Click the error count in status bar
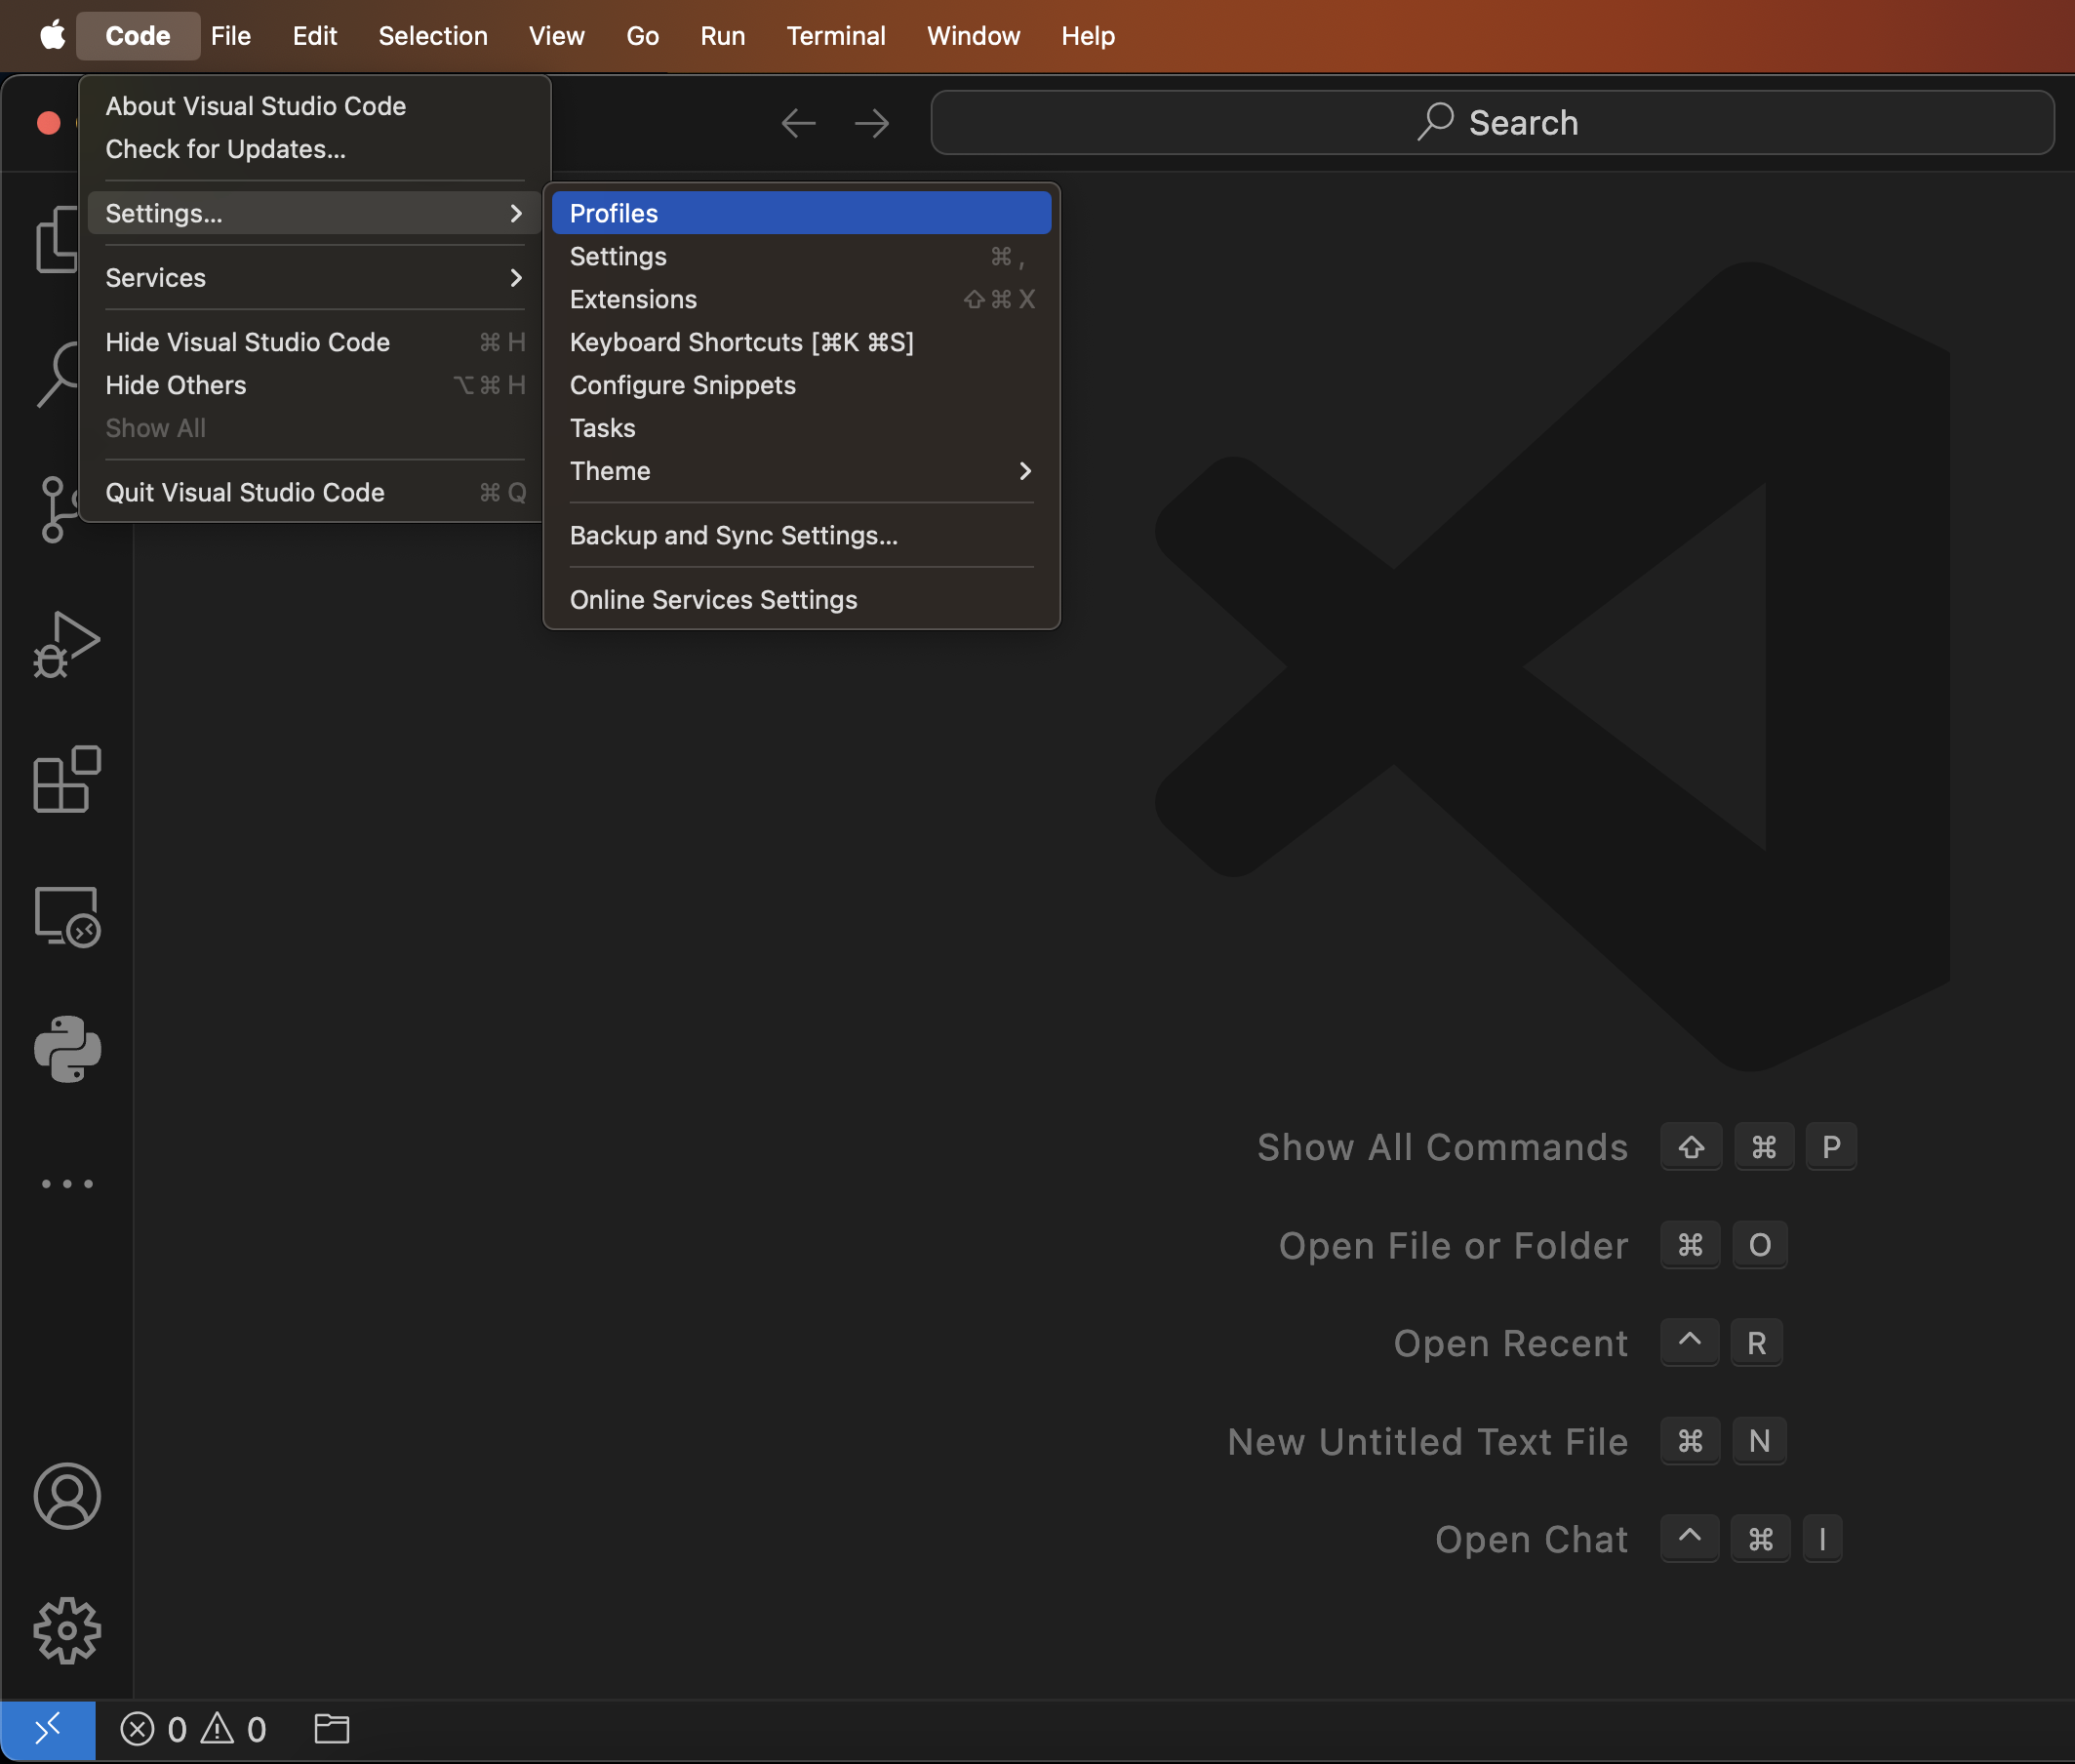This screenshot has height=1764, width=2075. tap(160, 1729)
